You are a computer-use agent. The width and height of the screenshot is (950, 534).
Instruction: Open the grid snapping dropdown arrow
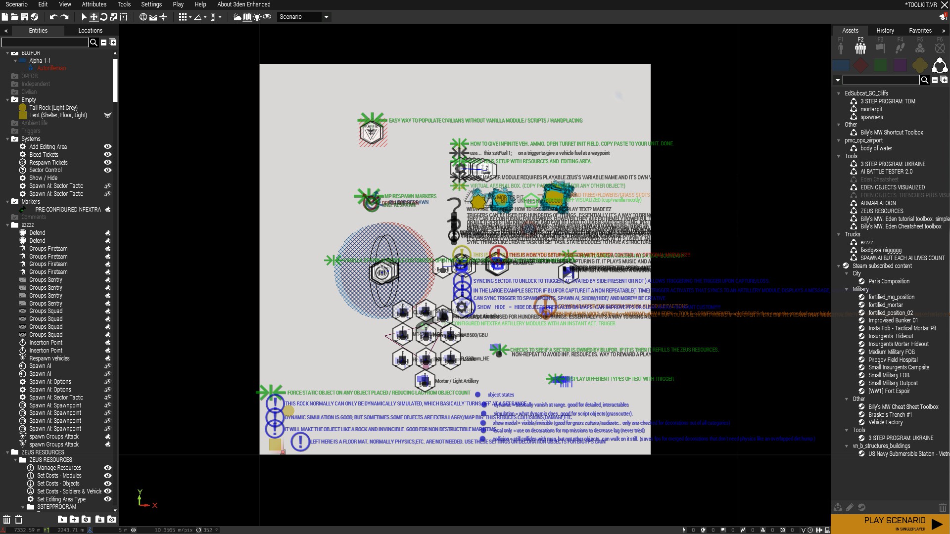point(190,17)
